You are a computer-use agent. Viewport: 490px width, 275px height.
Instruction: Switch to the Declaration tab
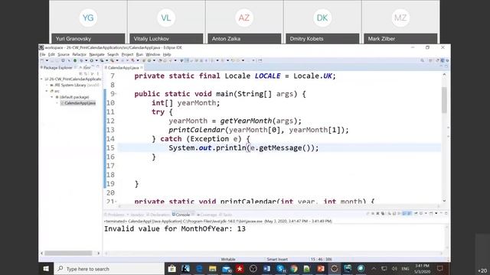[x=158, y=215]
